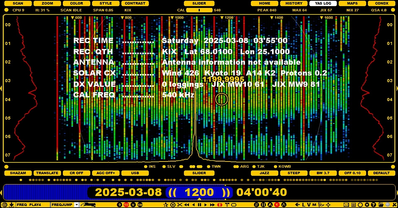Click the globe icon in bottom toolbar
The image size is (398, 208).
4,205
